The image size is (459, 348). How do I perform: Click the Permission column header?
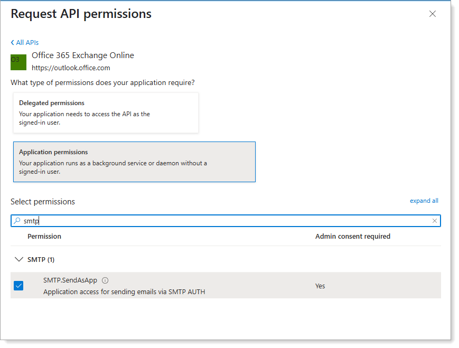click(44, 236)
